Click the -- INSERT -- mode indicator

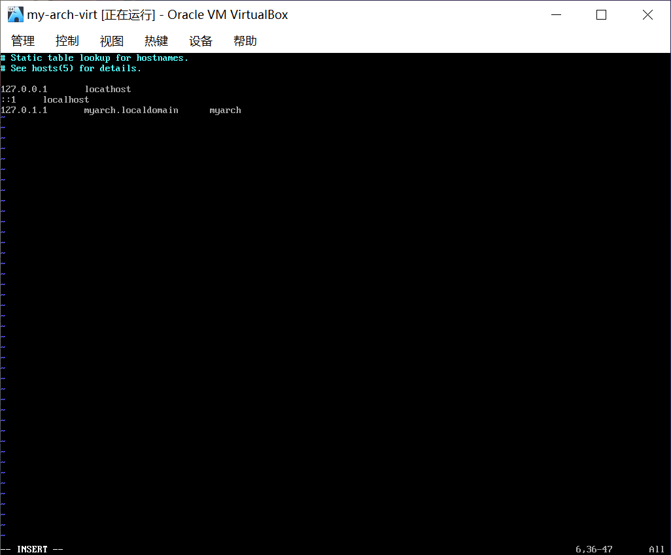[x=32, y=549]
